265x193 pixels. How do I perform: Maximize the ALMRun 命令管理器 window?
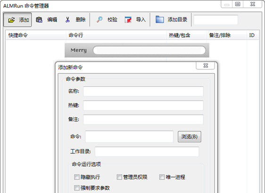tap(238, 4)
